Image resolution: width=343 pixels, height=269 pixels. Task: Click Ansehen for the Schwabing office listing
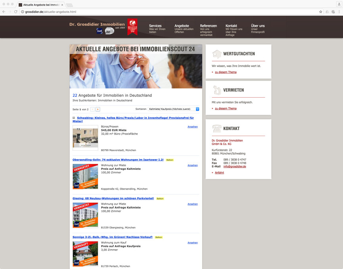pyautogui.click(x=192, y=127)
